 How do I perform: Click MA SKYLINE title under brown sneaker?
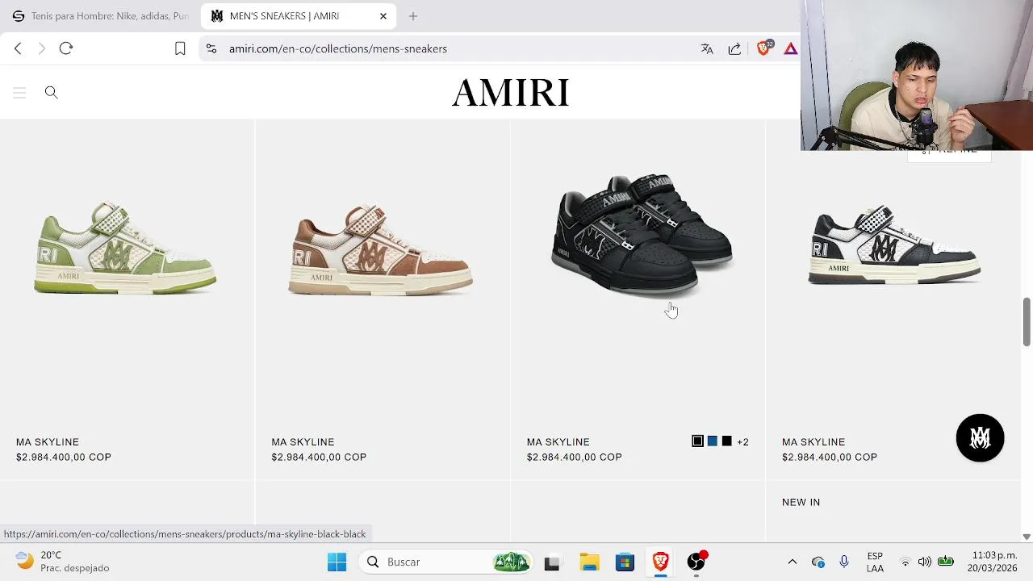303,442
